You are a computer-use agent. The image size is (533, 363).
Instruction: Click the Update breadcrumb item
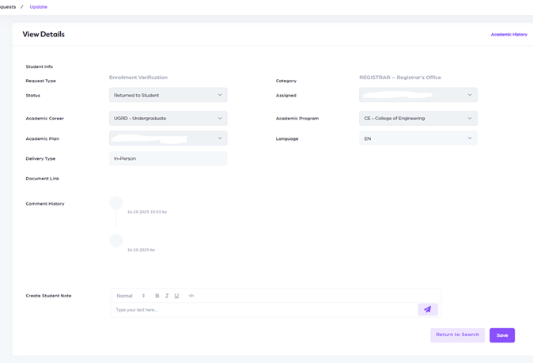tap(38, 7)
